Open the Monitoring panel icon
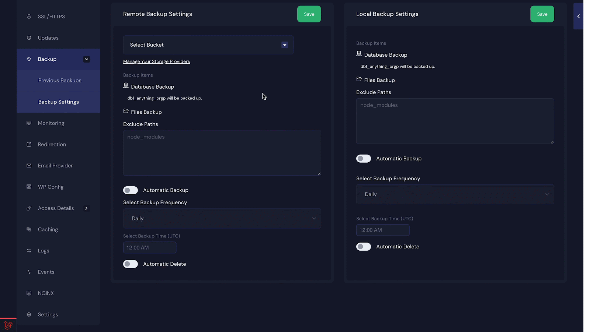 point(29,123)
